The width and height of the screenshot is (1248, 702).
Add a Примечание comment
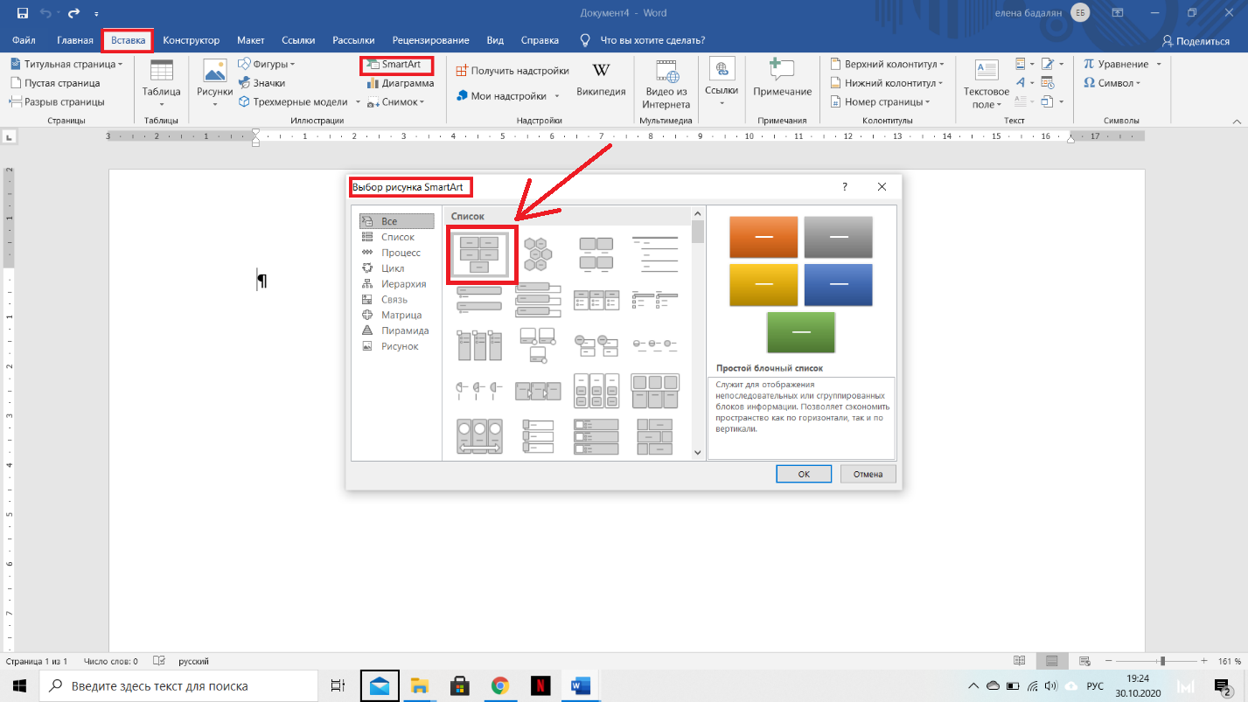click(782, 78)
